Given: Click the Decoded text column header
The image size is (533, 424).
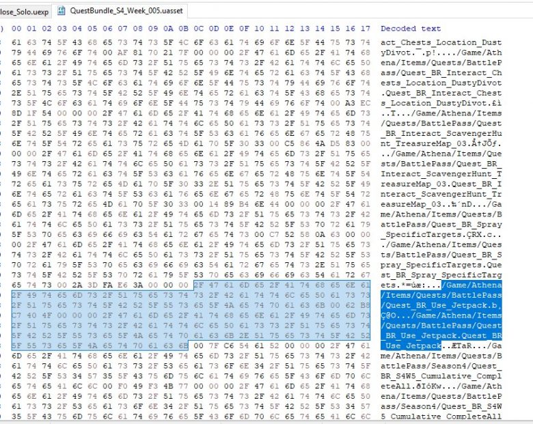Looking at the screenshot, I should [411, 29].
